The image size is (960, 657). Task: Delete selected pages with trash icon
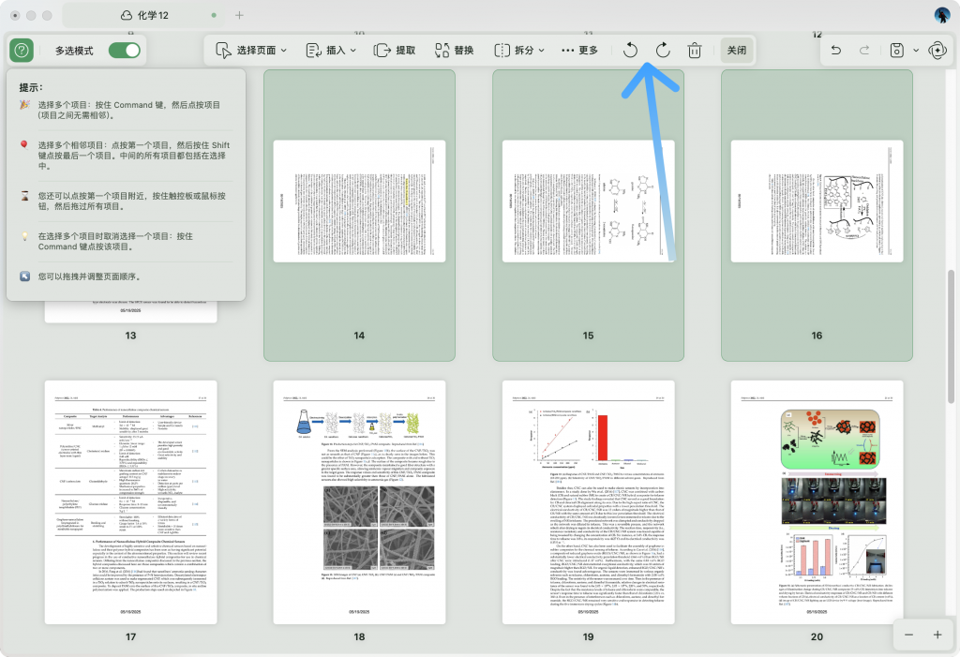(x=695, y=51)
